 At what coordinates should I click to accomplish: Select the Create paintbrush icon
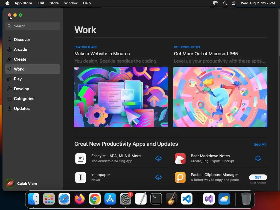pos(9,59)
